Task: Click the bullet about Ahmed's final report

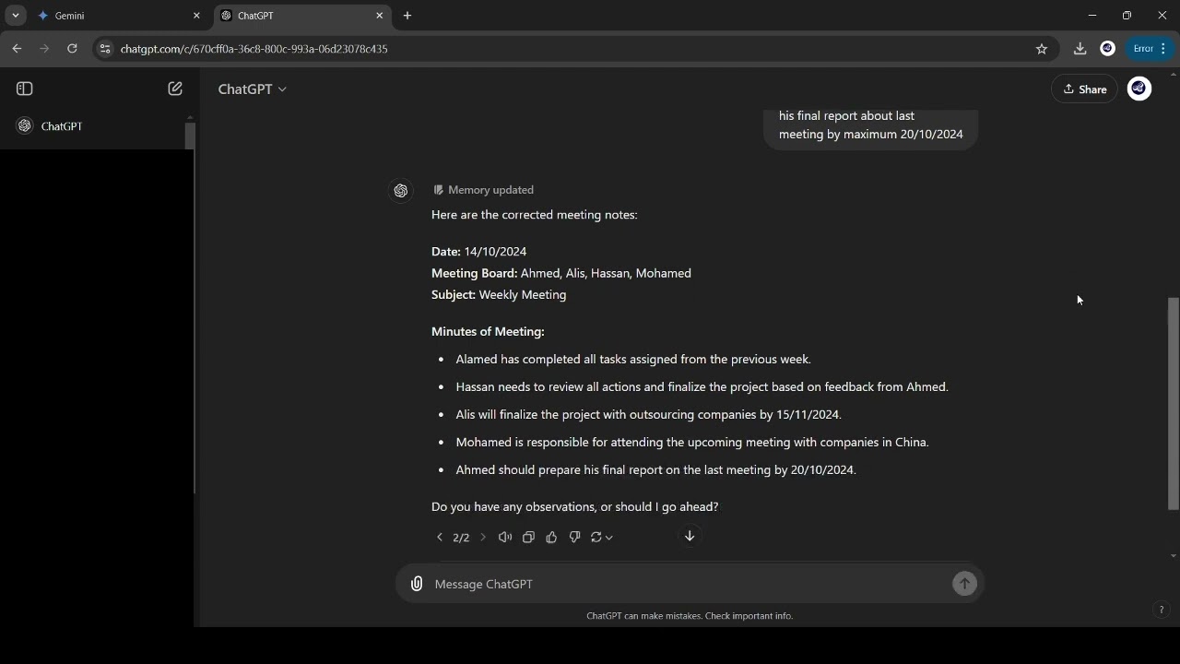Action: pos(655,470)
